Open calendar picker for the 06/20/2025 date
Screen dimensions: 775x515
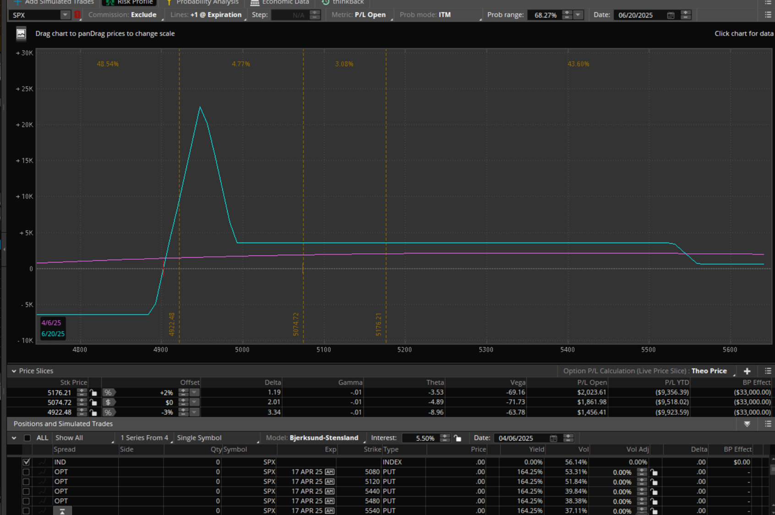pyautogui.click(x=671, y=15)
